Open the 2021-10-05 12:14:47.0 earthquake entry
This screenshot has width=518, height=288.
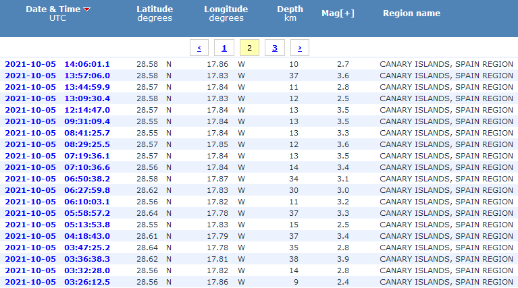click(57, 110)
